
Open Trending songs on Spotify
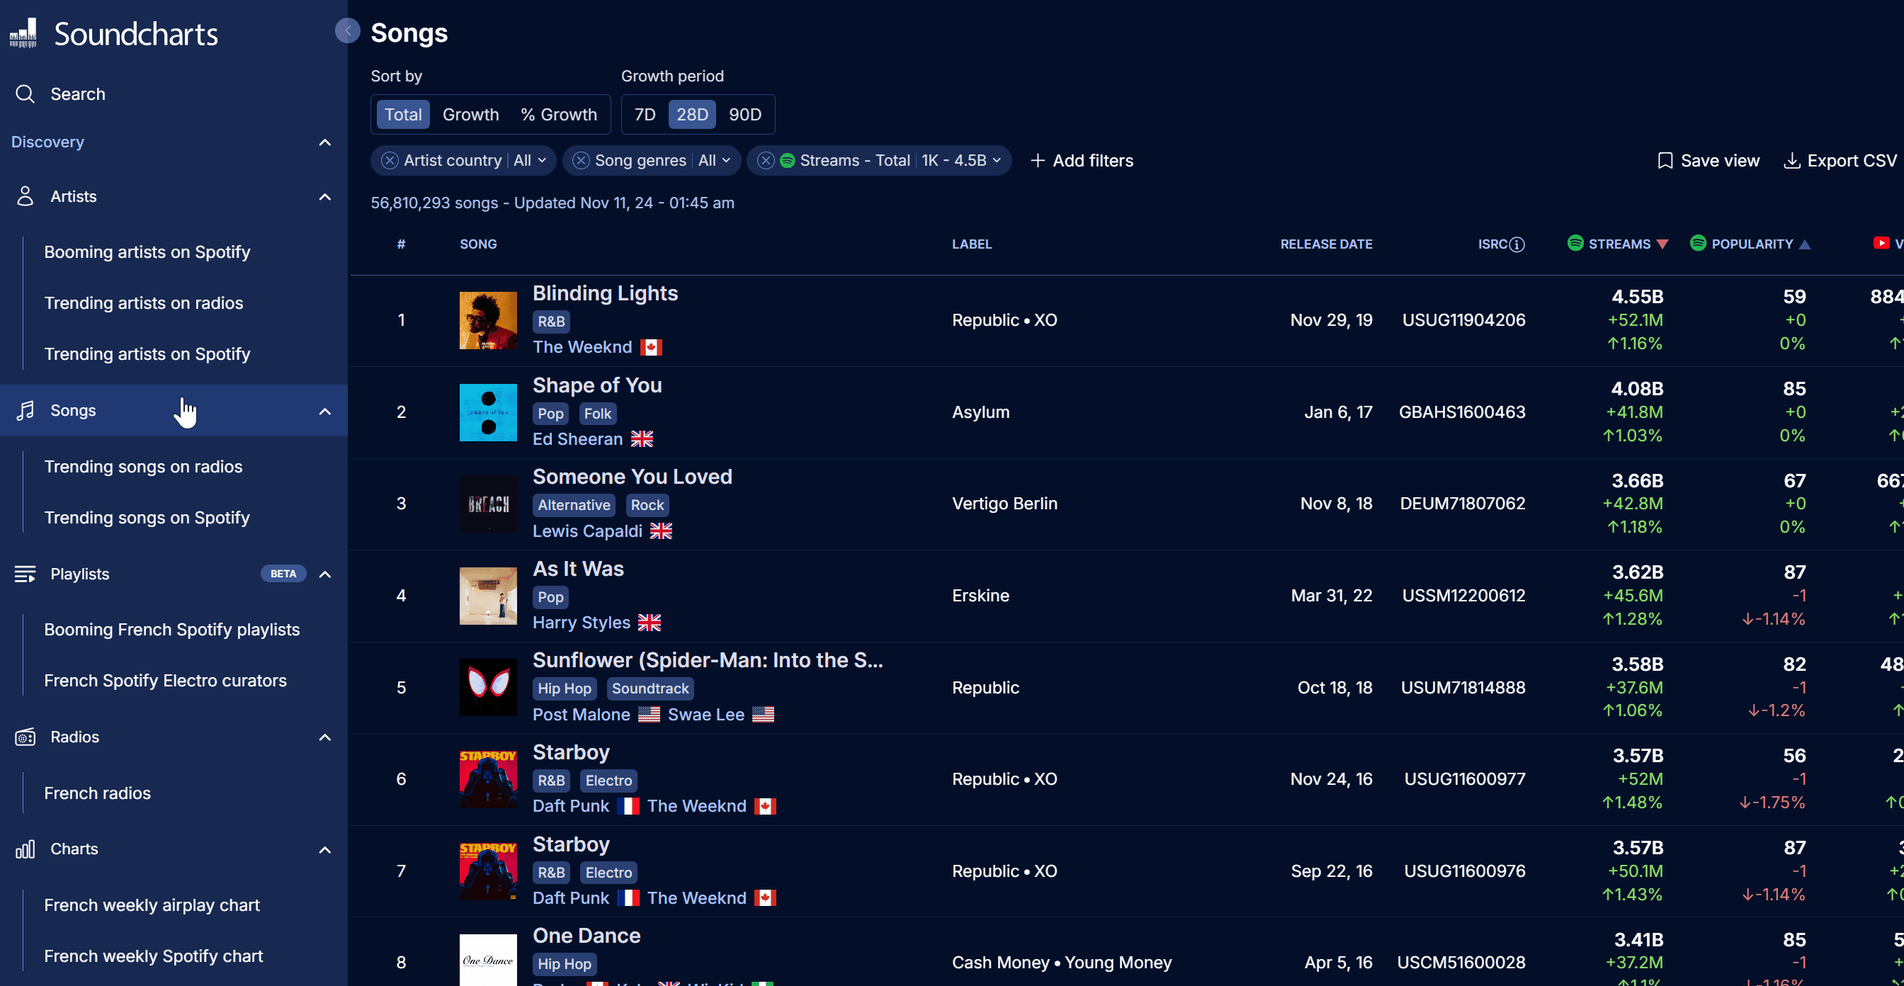coord(147,517)
